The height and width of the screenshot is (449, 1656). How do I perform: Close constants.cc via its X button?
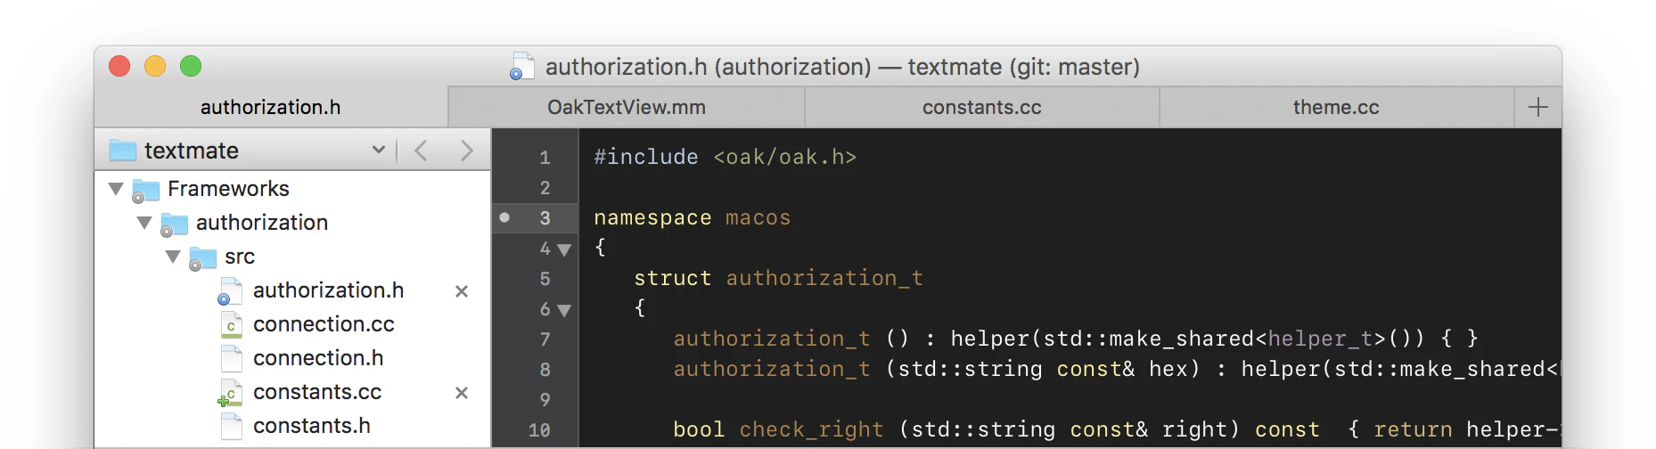coord(462,393)
